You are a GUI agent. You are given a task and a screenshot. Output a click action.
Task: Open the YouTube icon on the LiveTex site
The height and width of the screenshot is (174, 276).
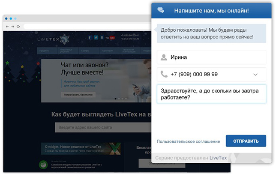[x=110, y=38]
